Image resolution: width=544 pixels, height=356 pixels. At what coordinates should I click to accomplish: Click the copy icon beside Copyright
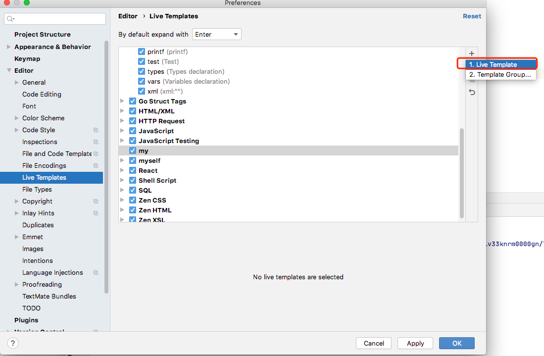click(96, 201)
